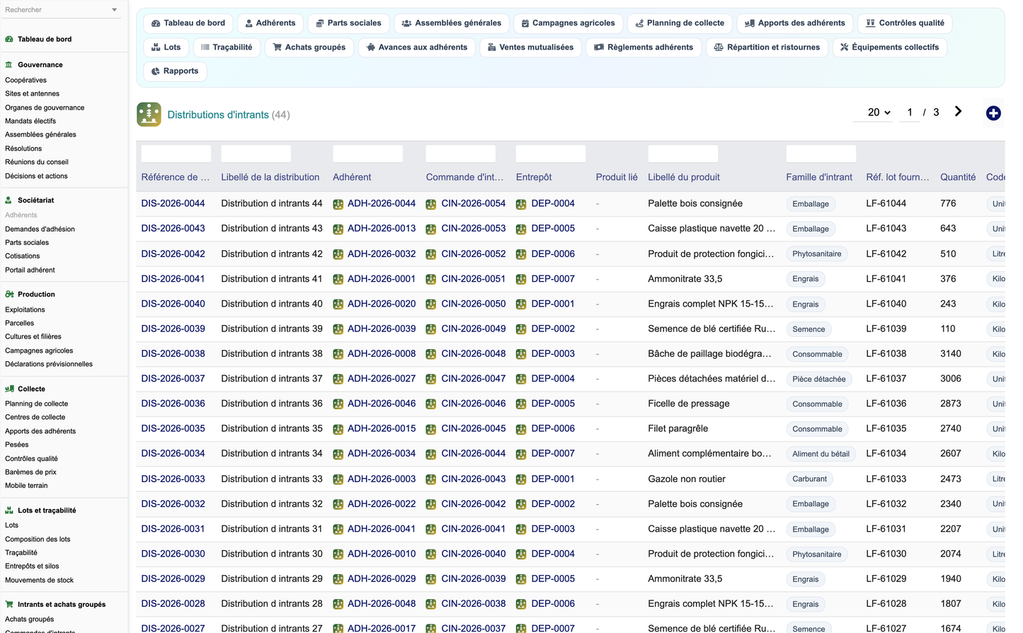Click adhérent icon beside ADH-2026-0008

click(338, 354)
